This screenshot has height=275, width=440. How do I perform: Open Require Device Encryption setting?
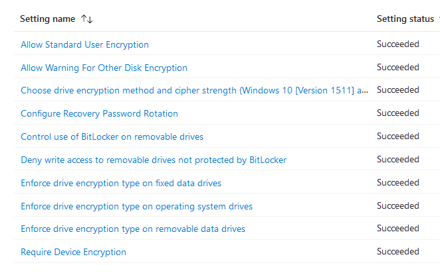click(x=73, y=252)
